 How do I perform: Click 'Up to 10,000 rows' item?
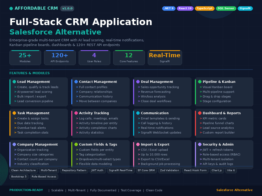point(154,154)
